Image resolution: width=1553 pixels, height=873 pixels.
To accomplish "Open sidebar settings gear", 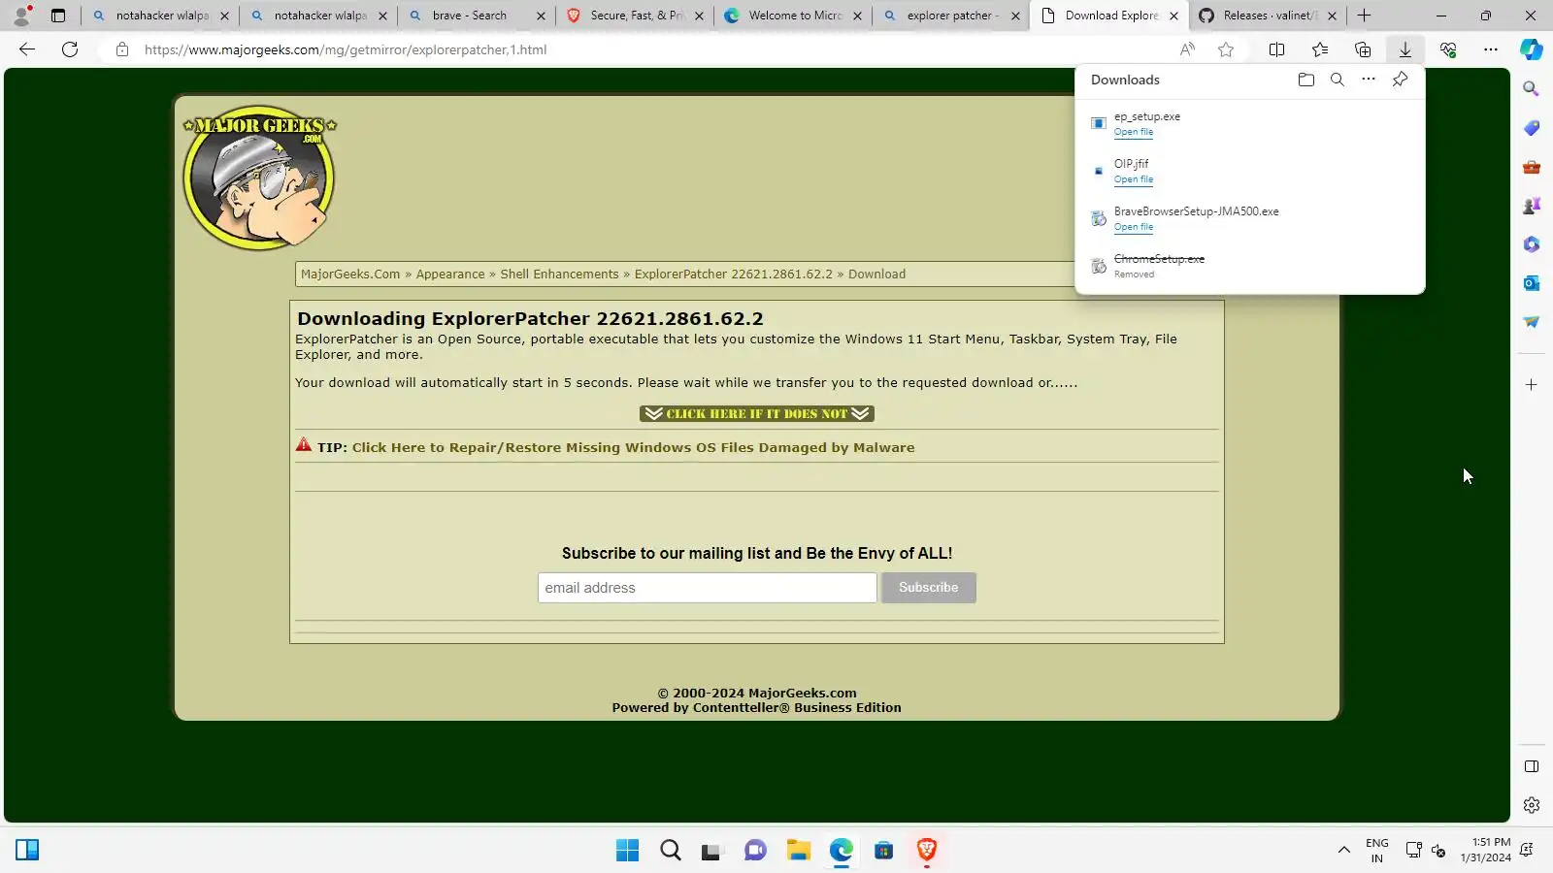I will click(x=1532, y=805).
